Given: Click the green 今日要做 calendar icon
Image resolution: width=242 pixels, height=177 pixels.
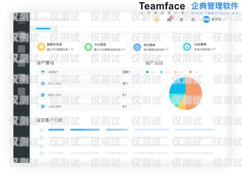Looking at the screenshot, I should (x=88, y=47).
